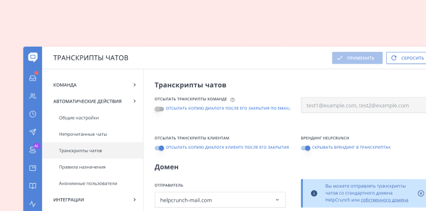The image size is (426, 211).
Task: Toggle sending dialog copy to client
Action: (159, 148)
